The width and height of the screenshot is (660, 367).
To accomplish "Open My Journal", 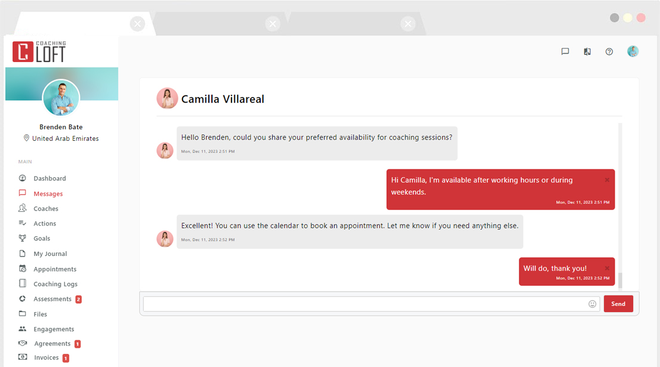I will [x=49, y=253].
